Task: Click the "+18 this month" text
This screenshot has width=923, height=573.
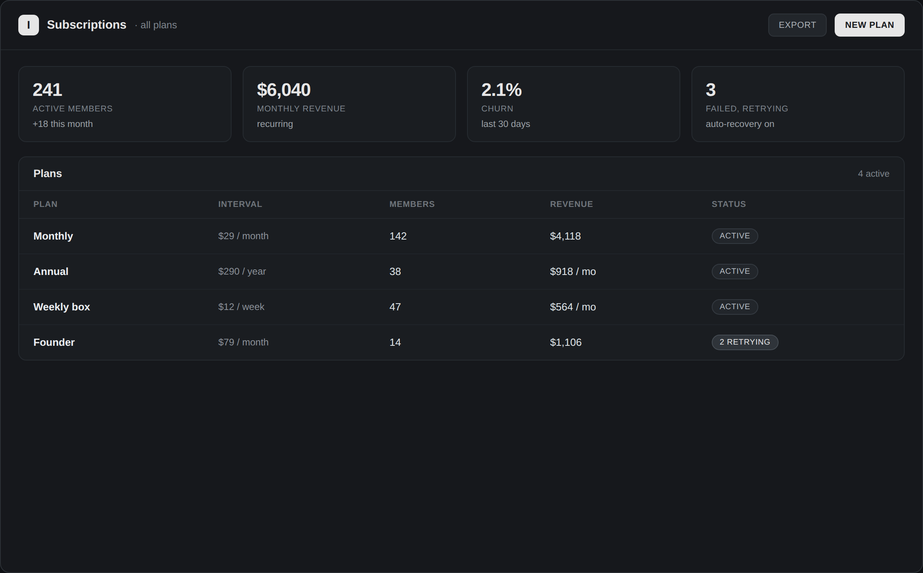Action: click(62, 124)
